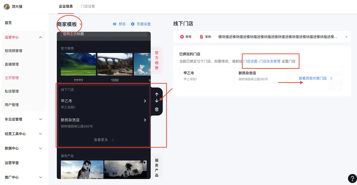Expand the 推广中心 menu section
357x185 pixels.
tap(41, 177)
